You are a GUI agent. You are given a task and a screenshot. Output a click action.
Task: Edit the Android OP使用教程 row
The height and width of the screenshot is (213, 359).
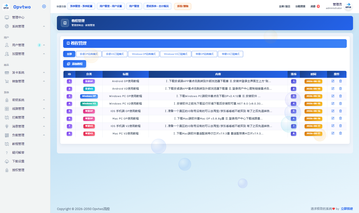(x=333, y=81)
